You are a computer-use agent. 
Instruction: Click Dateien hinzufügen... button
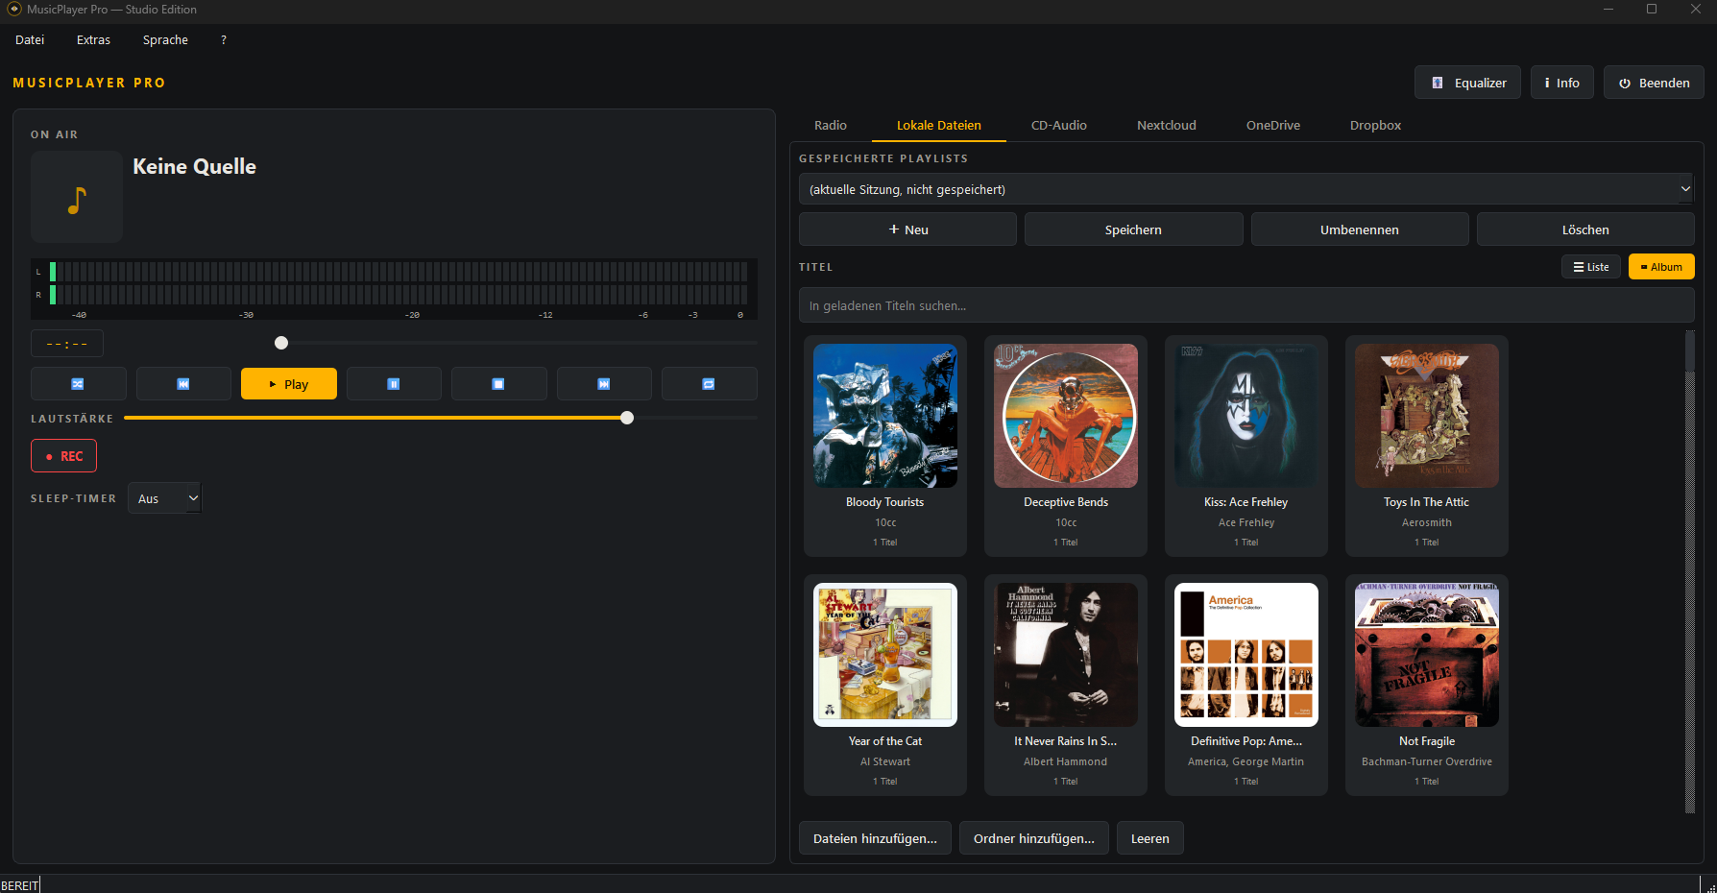pyautogui.click(x=875, y=838)
